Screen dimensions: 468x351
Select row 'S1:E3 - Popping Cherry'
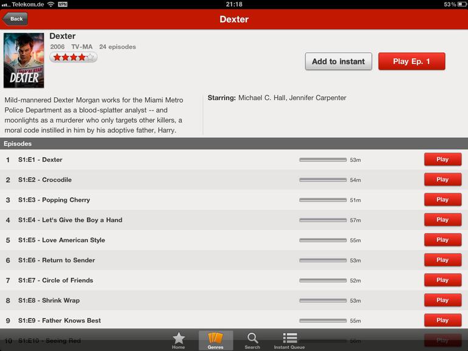pos(234,200)
